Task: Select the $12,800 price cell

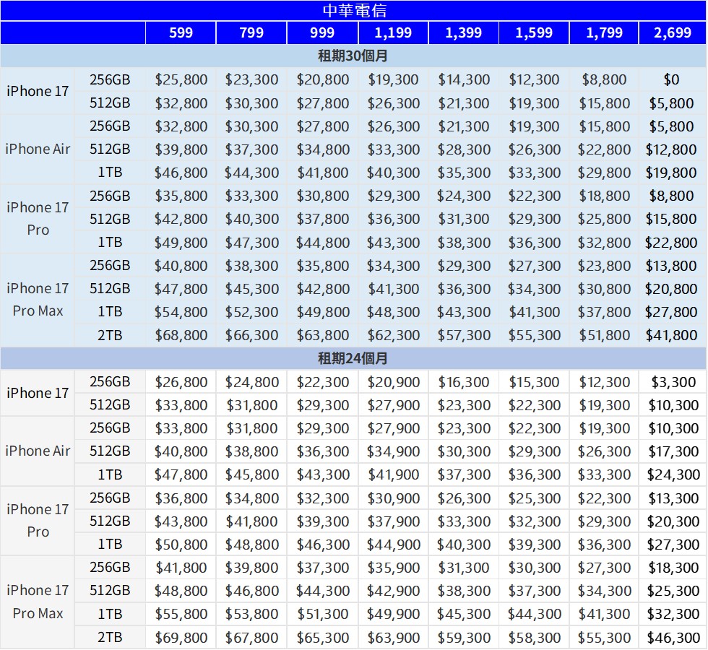Action: point(671,149)
